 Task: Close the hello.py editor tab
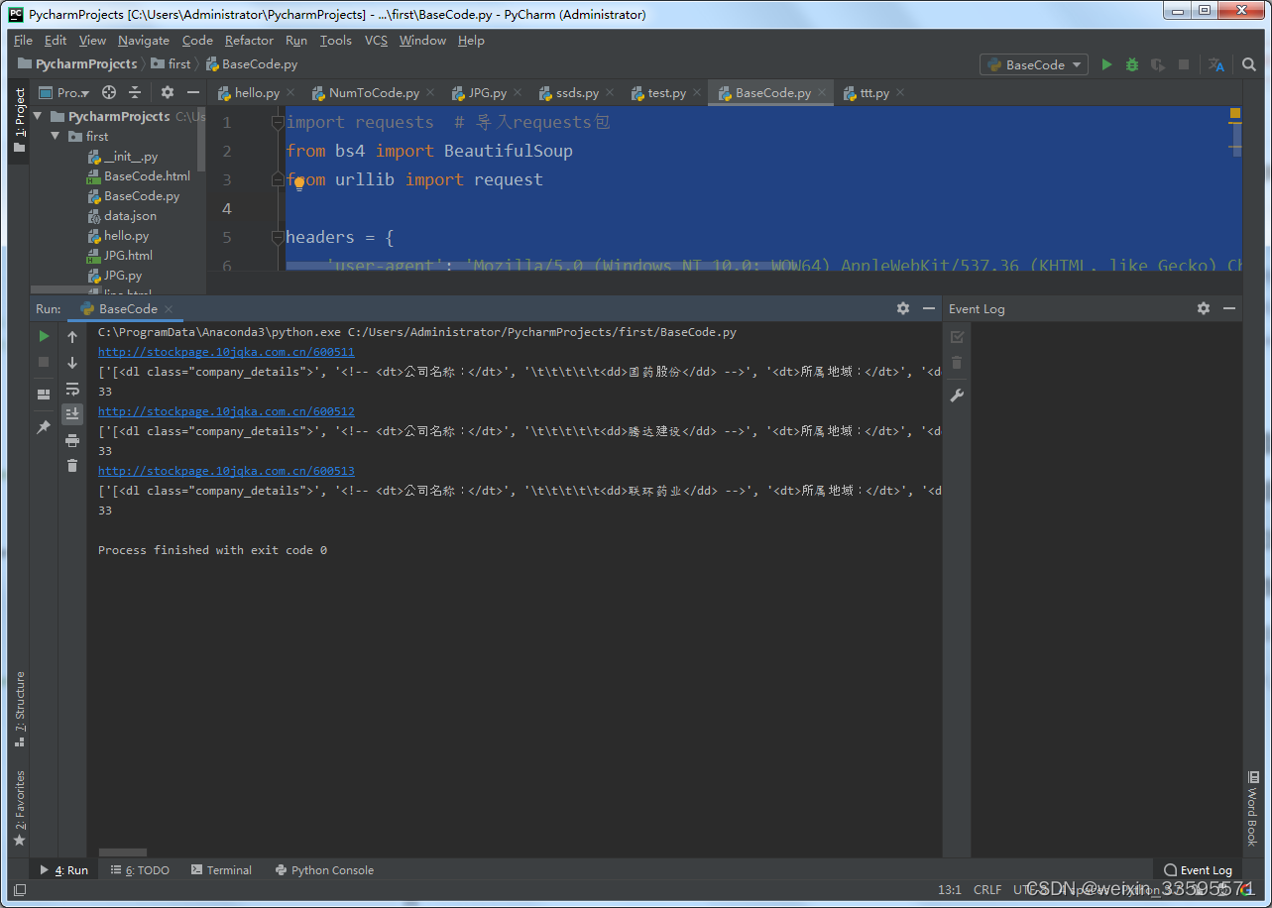coord(292,93)
